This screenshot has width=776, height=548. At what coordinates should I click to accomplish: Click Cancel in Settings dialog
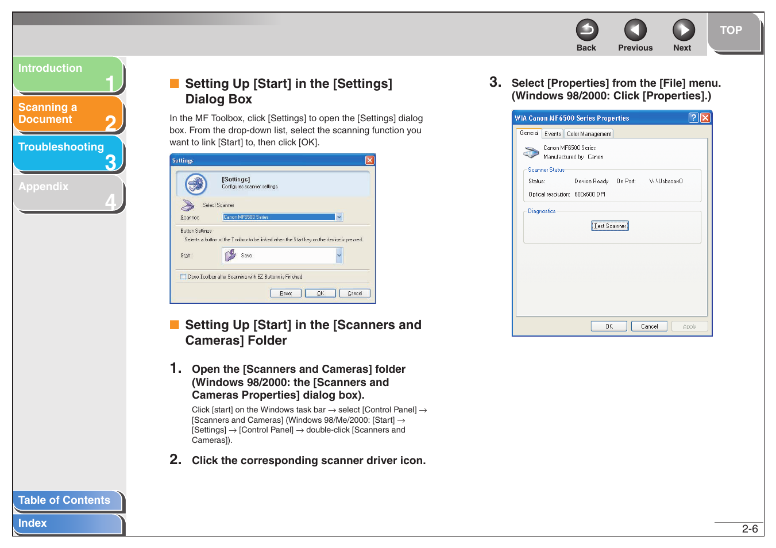coord(355,293)
